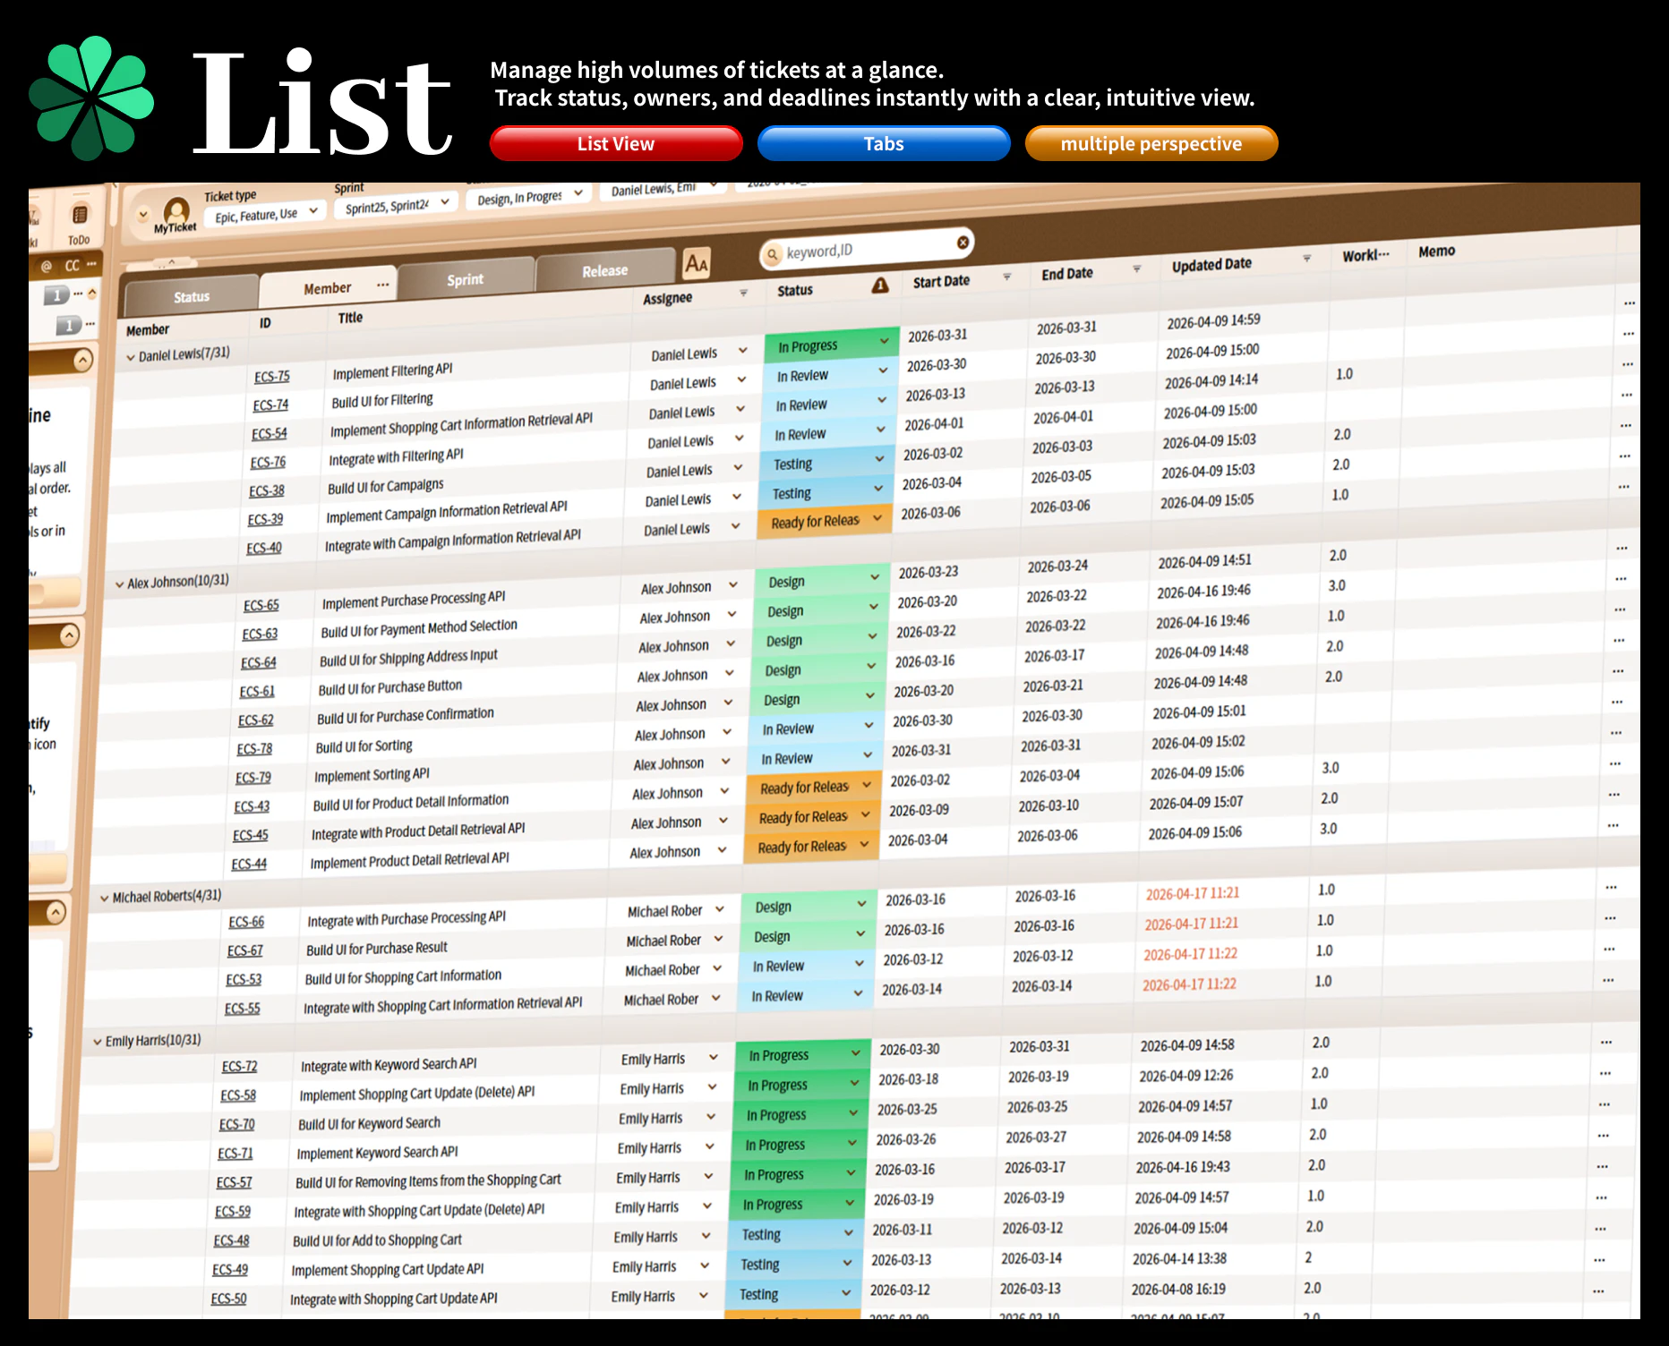Screen dimensions: 1669x1346
Task: Switch to the Release tab
Action: pos(604,270)
